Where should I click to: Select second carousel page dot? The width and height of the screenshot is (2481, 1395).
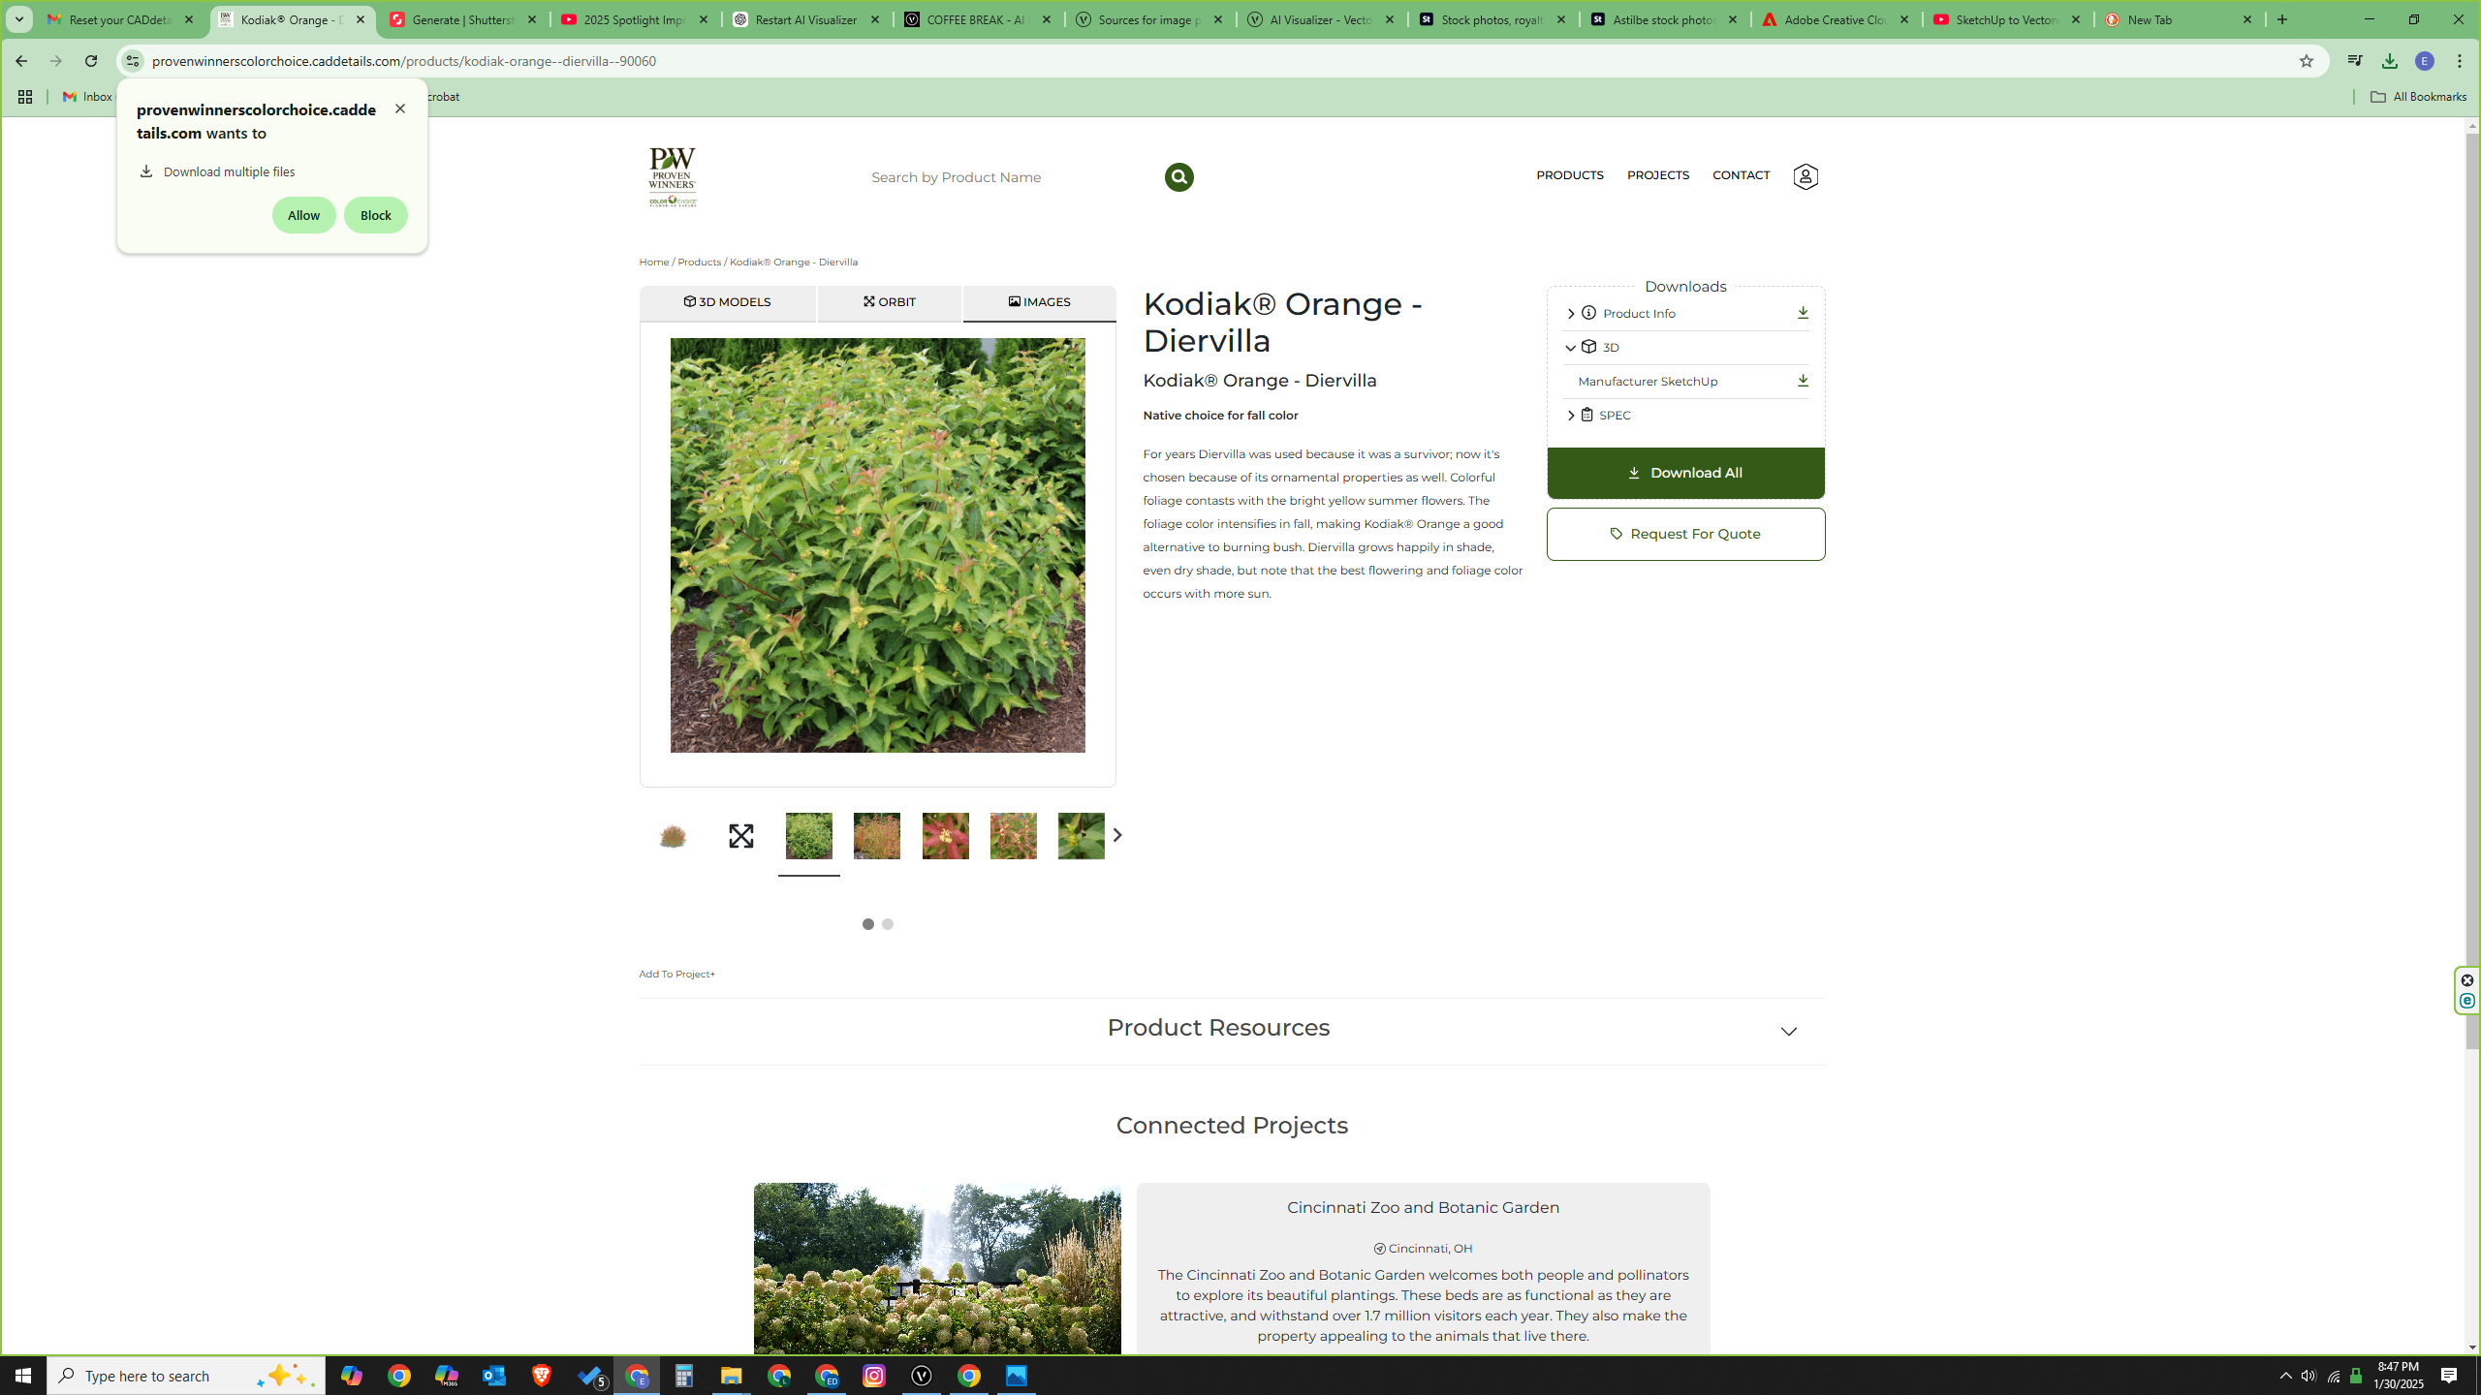click(887, 924)
